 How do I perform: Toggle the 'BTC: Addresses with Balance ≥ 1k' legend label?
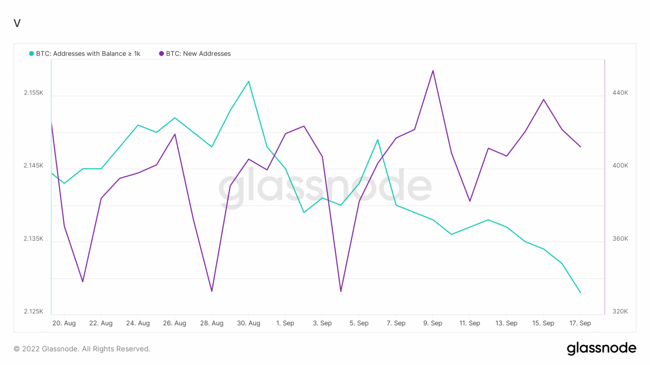click(x=88, y=54)
